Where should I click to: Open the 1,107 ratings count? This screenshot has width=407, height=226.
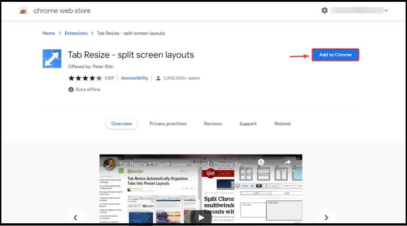click(x=109, y=78)
